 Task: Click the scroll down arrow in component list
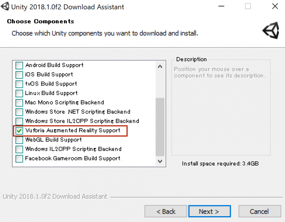[160, 161]
